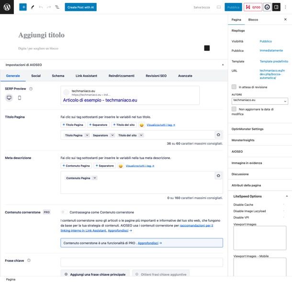
Task: Click the AI generator icon in meta description field
Action: (218, 176)
